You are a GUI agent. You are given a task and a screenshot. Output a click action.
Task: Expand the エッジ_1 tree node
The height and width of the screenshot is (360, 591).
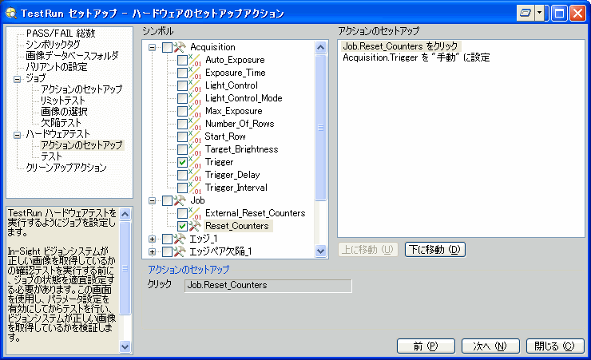coord(153,239)
